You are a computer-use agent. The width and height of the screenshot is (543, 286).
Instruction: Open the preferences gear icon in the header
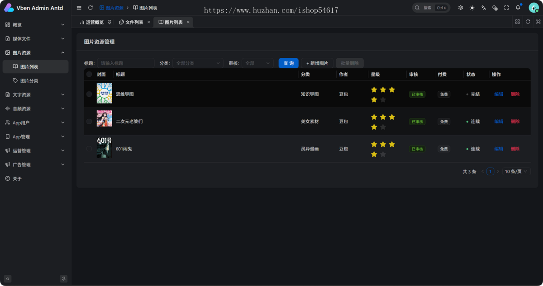[461, 8]
